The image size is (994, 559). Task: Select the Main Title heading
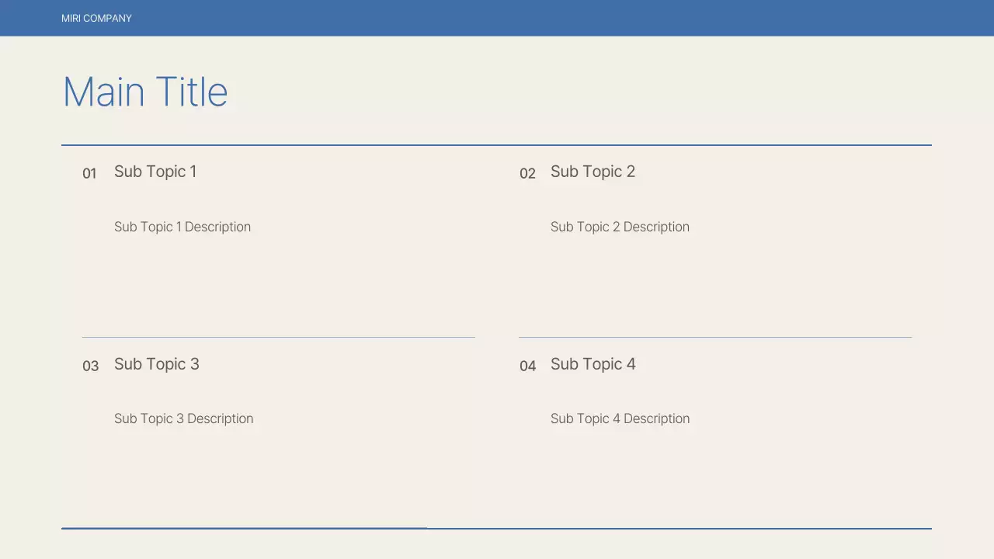click(145, 92)
